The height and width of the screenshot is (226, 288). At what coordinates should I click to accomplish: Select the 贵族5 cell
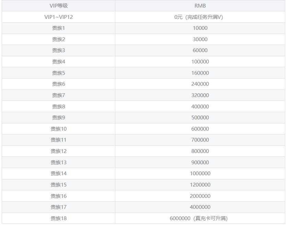click(x=58, y=73)
